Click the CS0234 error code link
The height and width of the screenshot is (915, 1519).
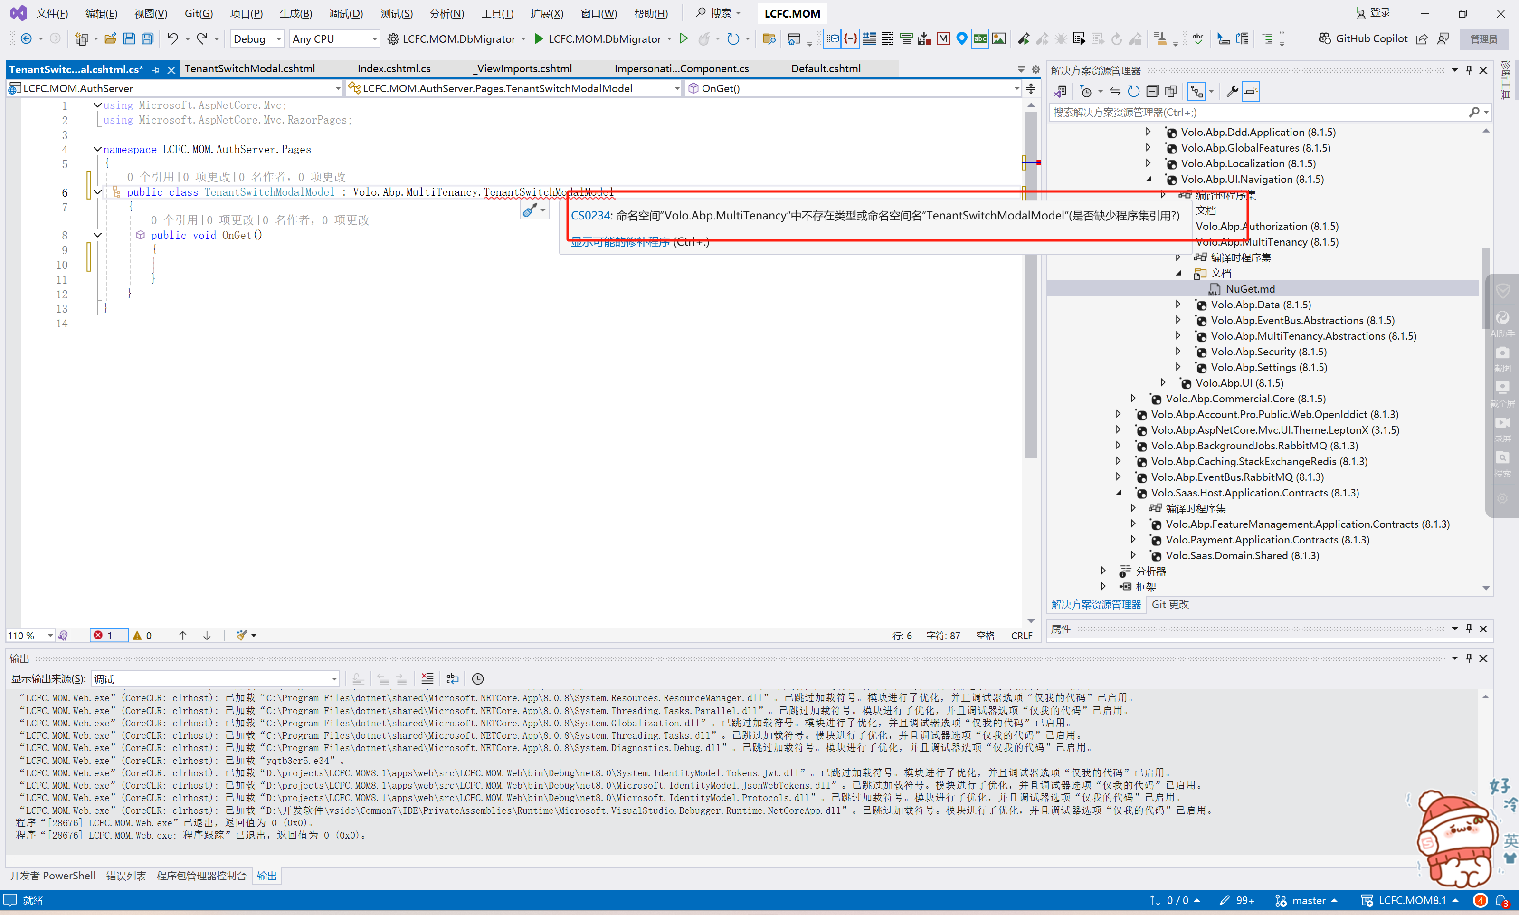589,215
